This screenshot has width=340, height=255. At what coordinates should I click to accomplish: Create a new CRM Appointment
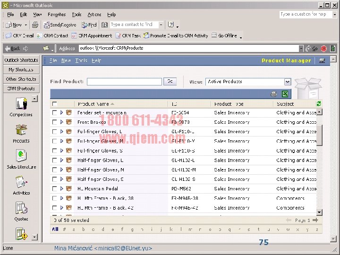pos(92,35)
